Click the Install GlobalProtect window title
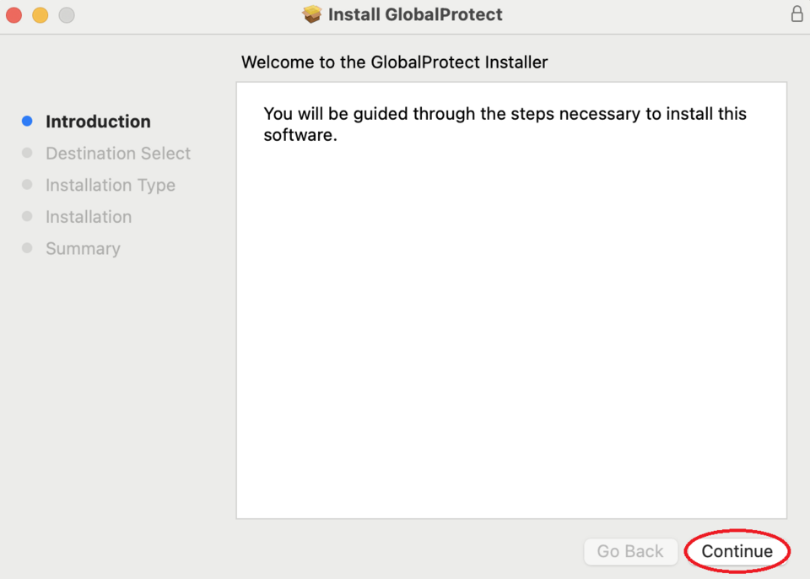This screenshot has height=579, width=810. 415,14
